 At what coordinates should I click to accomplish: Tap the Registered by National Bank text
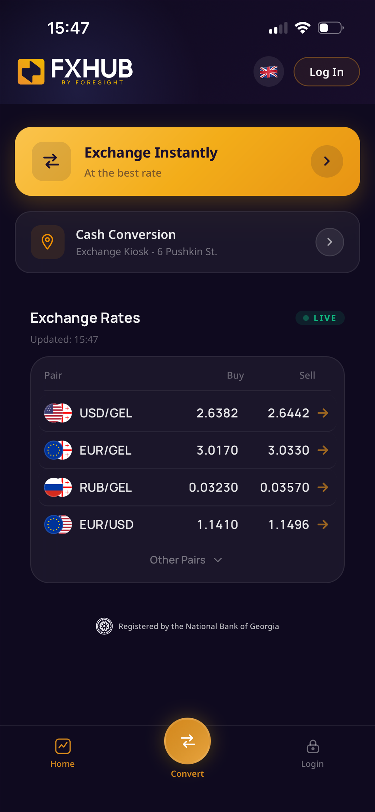(199, 626)
